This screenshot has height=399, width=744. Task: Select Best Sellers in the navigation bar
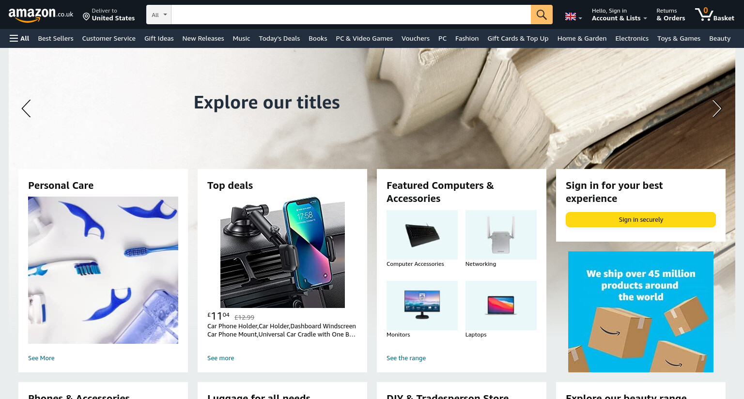pos(56,38)
